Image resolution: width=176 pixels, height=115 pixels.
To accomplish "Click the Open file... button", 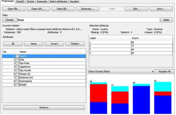I will tap(14, 9).
